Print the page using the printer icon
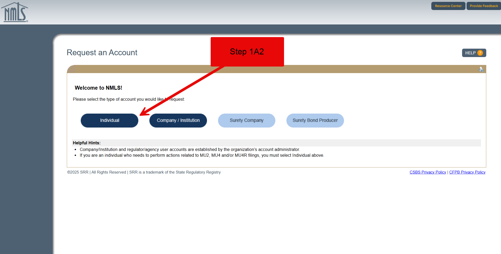 click(x=481, y=69)
